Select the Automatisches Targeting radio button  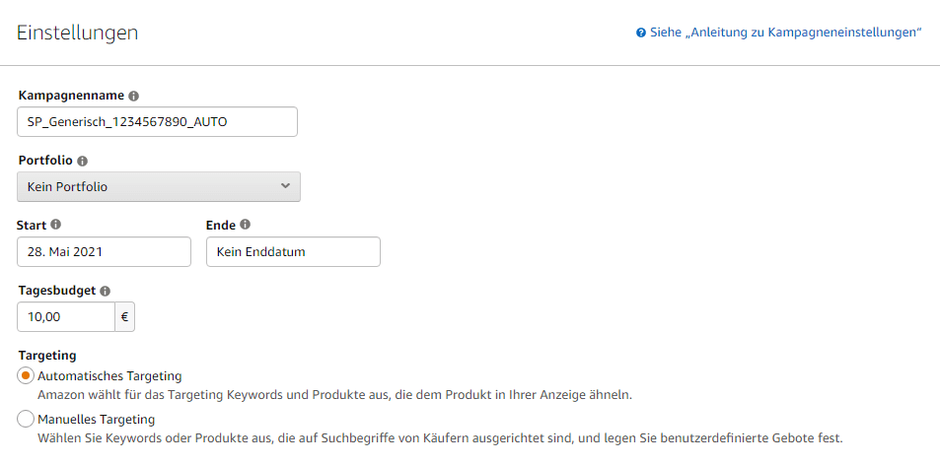pyautogui.click(x=26, y=376)
